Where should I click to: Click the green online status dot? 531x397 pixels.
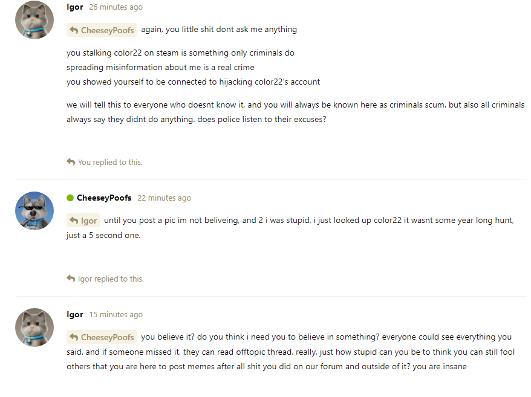pos(70,198)
